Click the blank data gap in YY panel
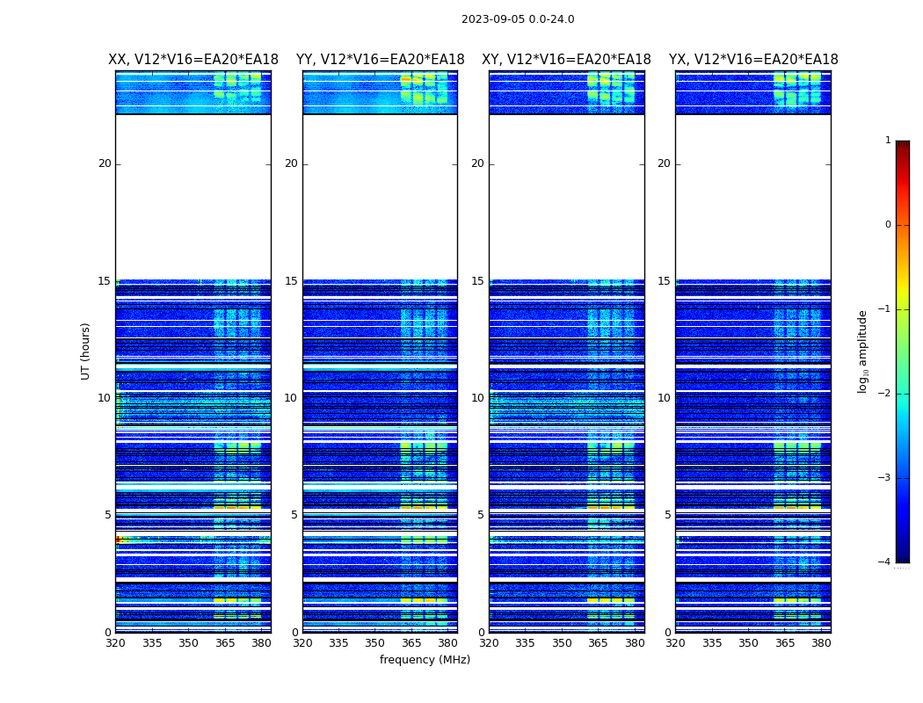 381,197
